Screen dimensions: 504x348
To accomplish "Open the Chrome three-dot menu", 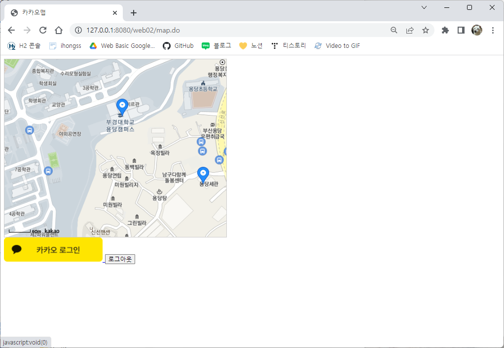I will (x=493, y=30).
